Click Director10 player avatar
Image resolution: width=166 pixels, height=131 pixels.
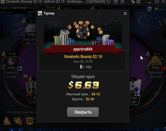(11, 62)
